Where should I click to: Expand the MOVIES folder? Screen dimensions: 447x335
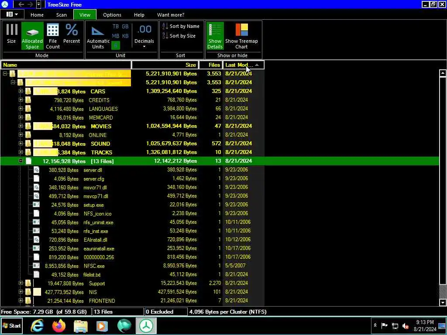[x=21, y=126]
